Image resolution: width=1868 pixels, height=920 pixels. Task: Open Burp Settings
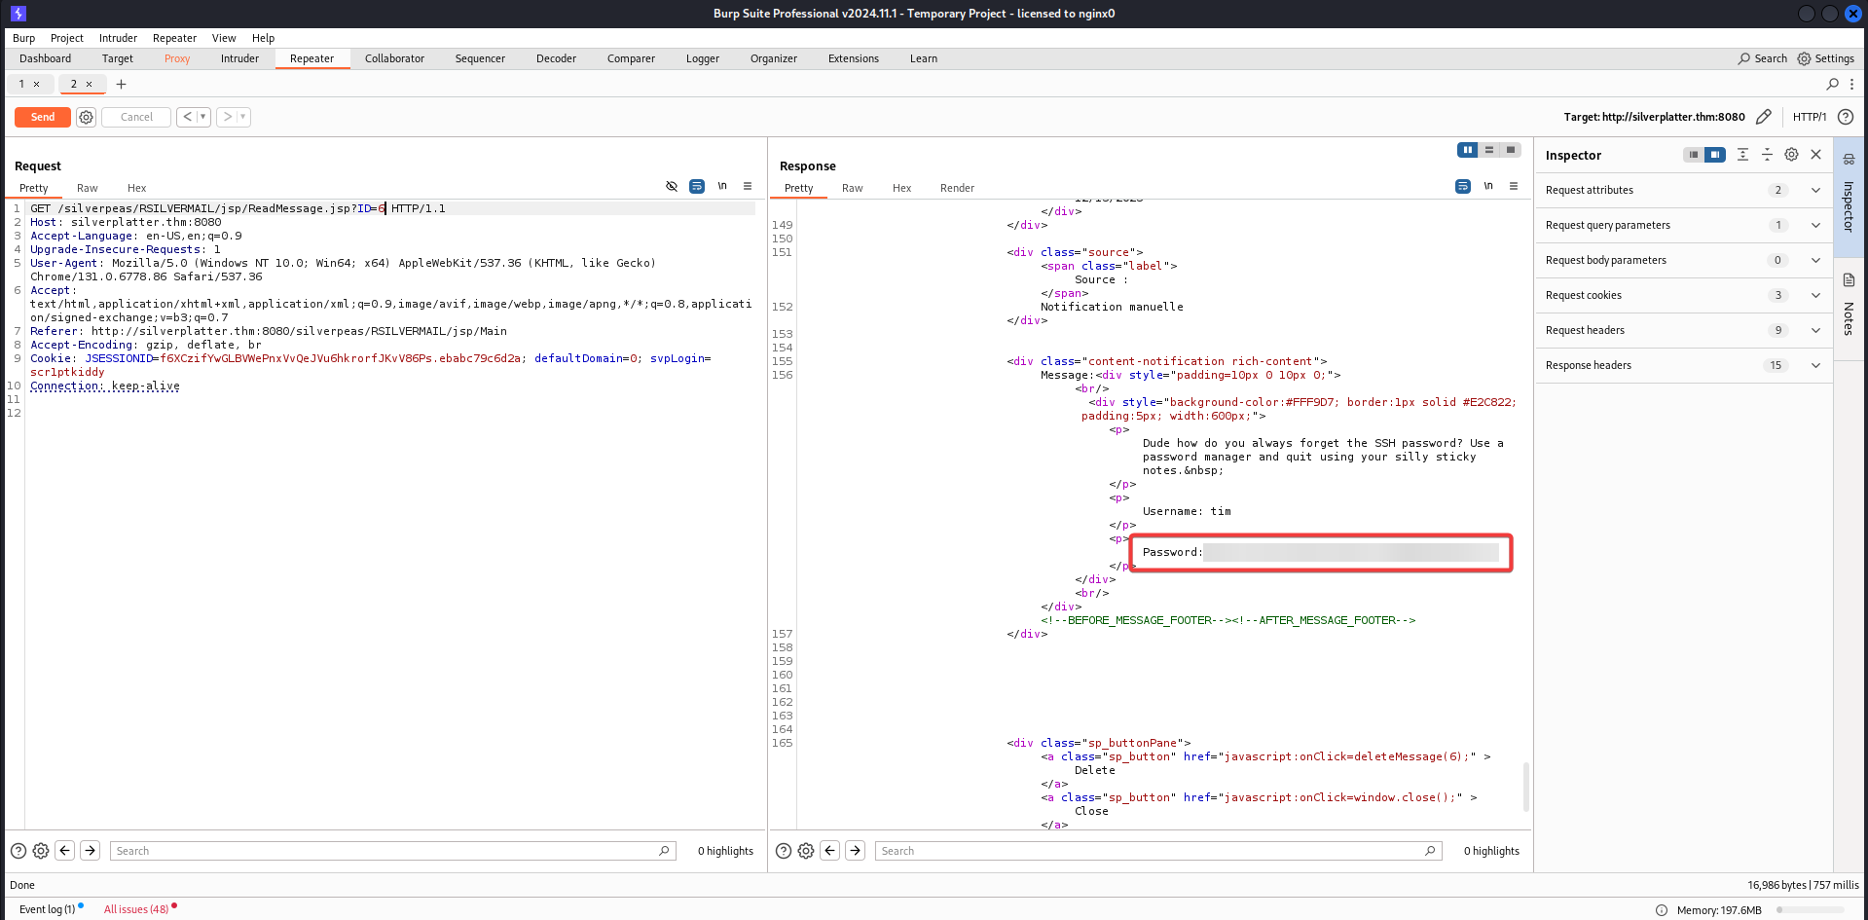pyautogui.click(x=1825, y=58)
